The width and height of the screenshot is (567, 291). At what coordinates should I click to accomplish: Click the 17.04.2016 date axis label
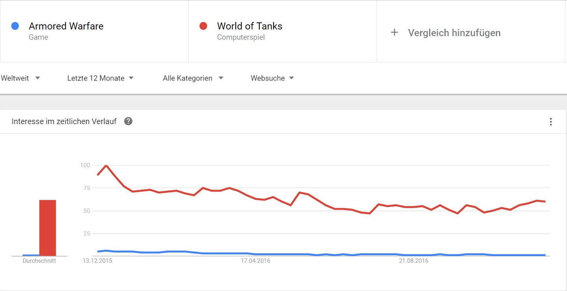coord(255,261)
